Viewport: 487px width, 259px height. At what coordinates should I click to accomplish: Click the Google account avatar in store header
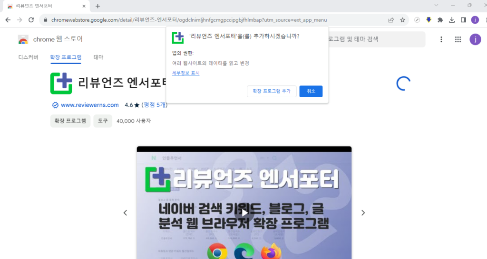475,39
